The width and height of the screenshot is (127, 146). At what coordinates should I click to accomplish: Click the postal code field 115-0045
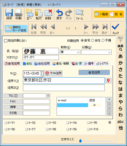[x=33, y=73]
